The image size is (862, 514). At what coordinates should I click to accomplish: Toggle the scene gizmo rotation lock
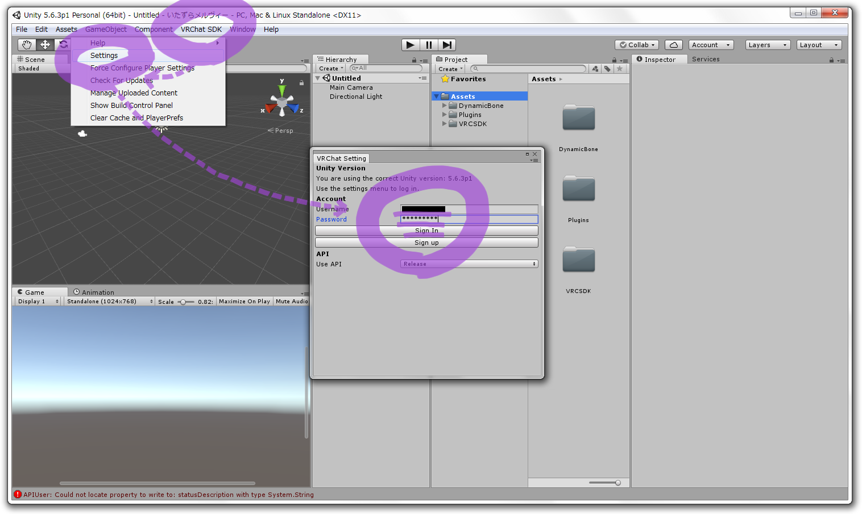pos(301,83)
